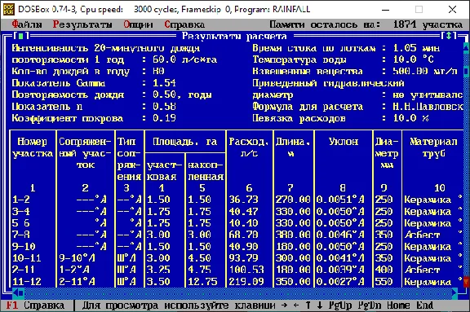The width and height of the screenshot is (470, 312).
Task: Select section row 2-11
Action: point(237,270)
